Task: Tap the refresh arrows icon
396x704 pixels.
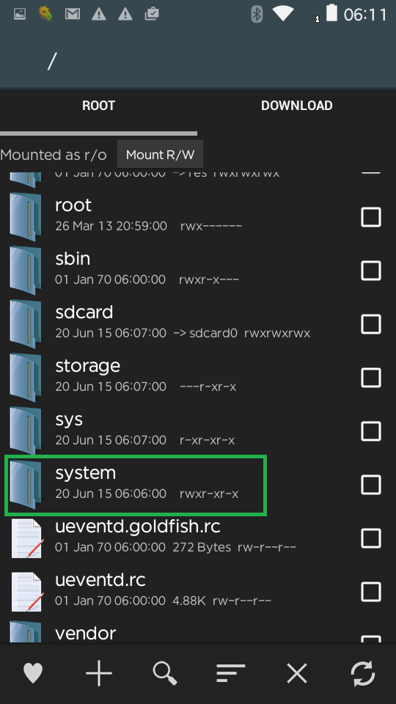Action: coord(363,673)
